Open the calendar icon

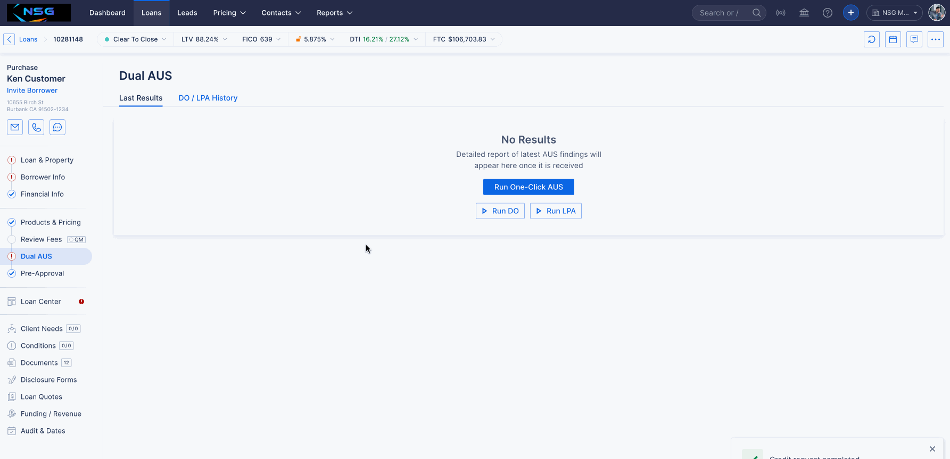click(893, 39)
